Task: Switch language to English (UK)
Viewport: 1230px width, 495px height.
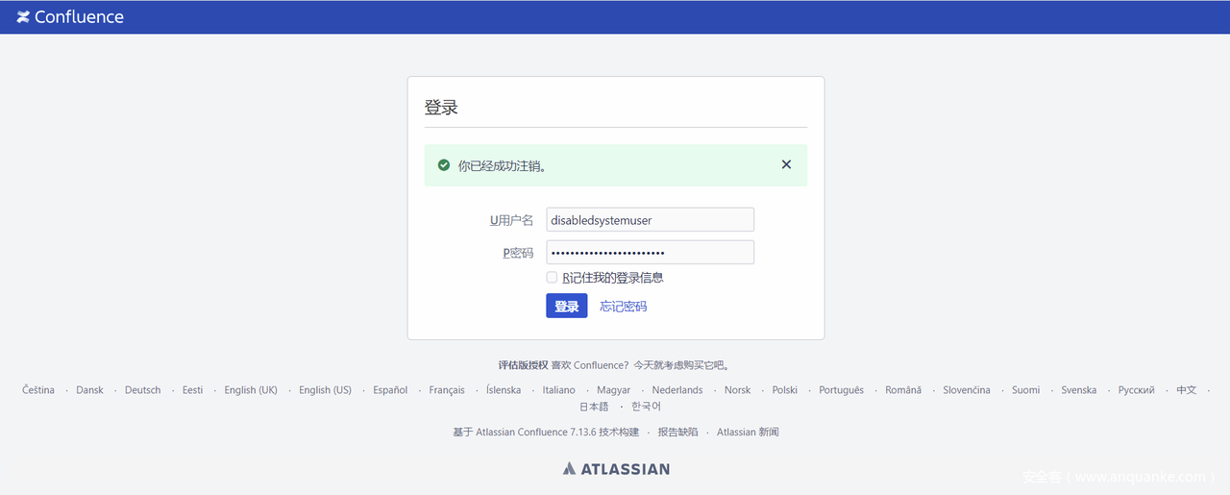Action: [x=251, y=390]
